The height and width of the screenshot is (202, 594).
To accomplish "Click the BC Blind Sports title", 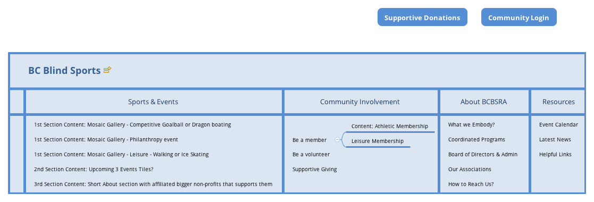I will pos(64,71).
